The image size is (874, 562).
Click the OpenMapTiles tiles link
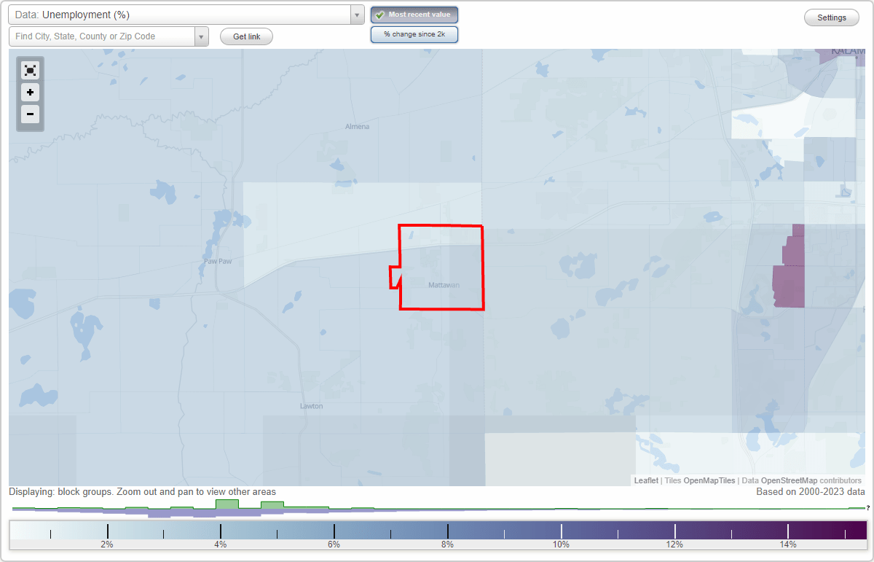pyautogui.click(x=710, y=480)
